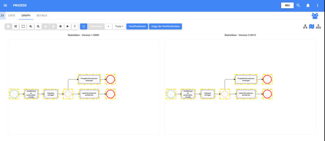This screenshot has height=141, width=325.
Task: Switch to map view icon
Action: point(312,26)
